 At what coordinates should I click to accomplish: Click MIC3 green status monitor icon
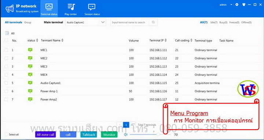pyautogui.click(x=30, y=66)
